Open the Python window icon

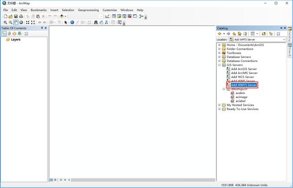pos(135,16)
